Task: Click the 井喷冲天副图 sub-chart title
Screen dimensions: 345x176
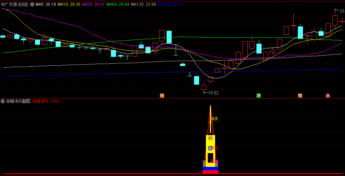Action: pos(18,102)
